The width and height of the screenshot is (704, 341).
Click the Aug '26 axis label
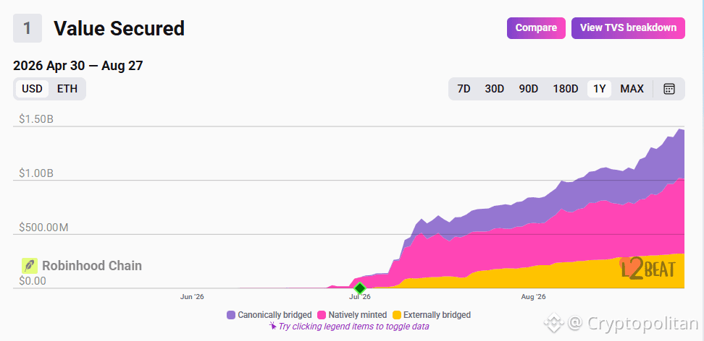(533, 297)
